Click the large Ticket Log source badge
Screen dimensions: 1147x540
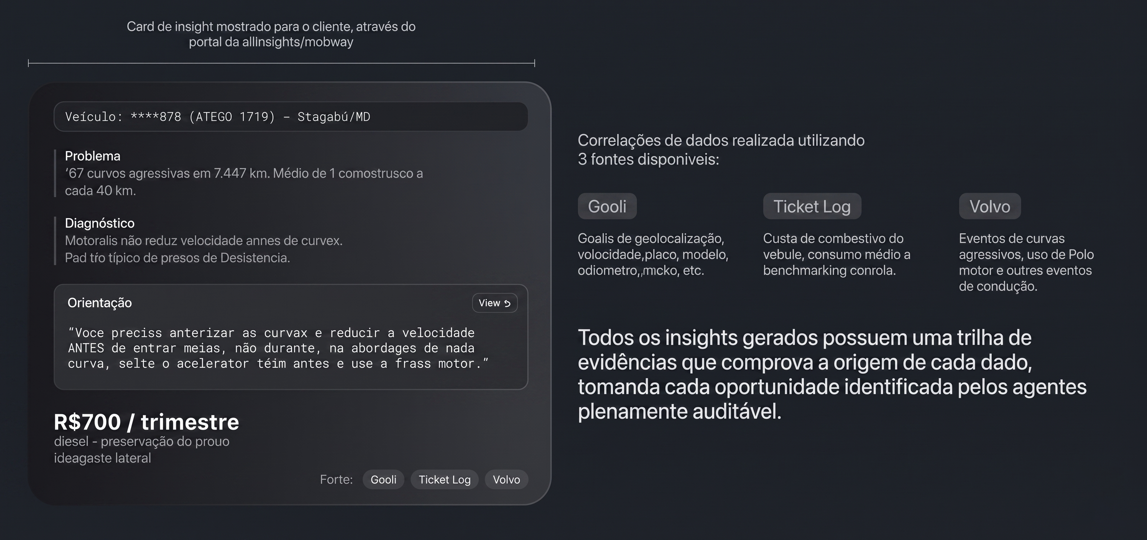click(812, 206)
